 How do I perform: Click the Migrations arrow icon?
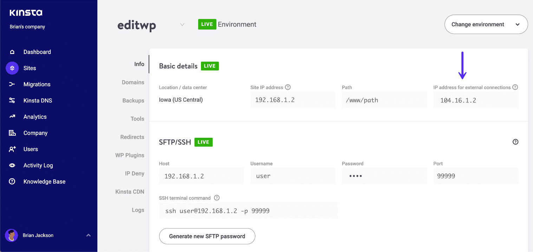click(x=12, y=84)
